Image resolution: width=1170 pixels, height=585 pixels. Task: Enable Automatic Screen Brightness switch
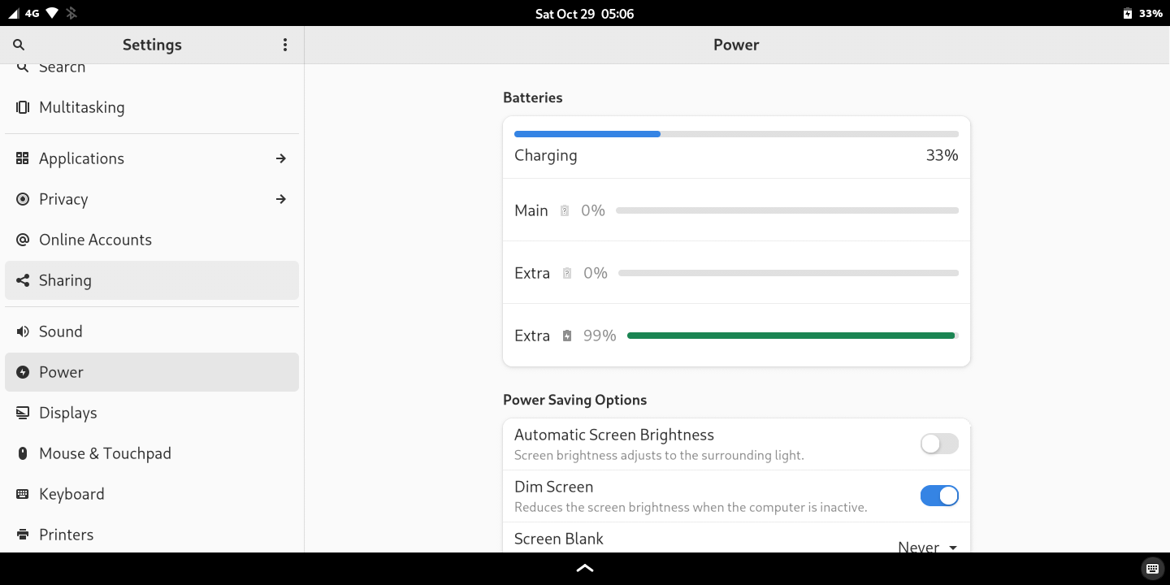(939, 444)
